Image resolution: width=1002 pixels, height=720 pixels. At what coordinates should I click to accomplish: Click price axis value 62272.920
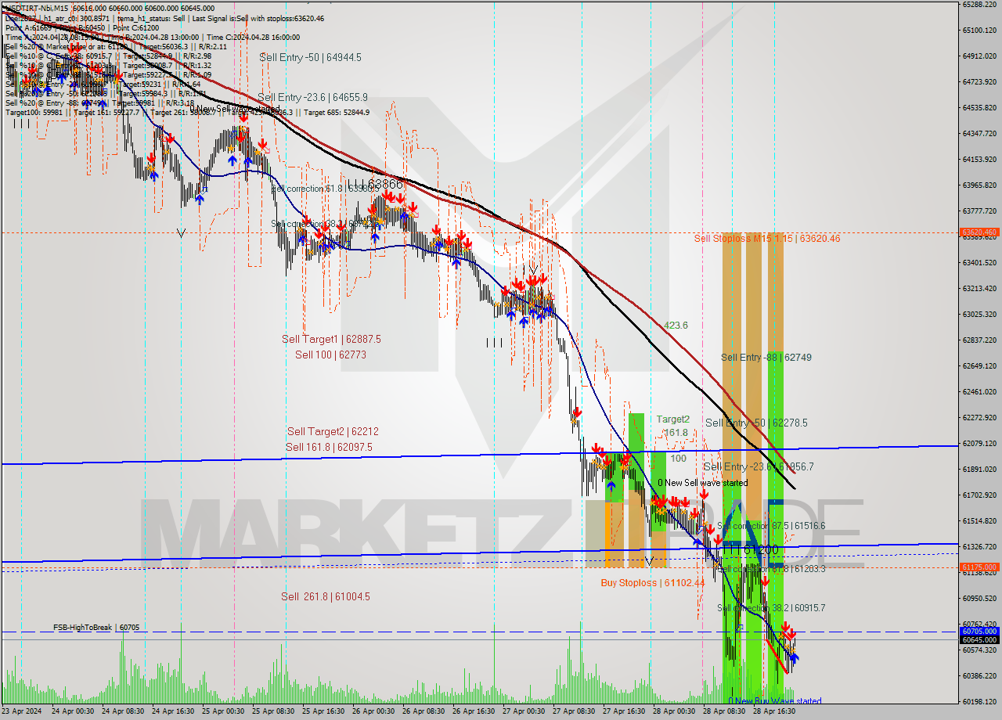pos(979,417)
